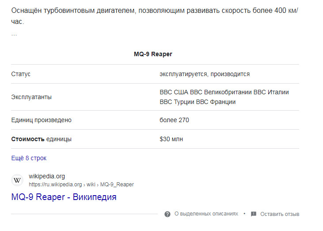
Task: Open 'О выделенных описаниях' info link
Action: click(x=206, y=214)
